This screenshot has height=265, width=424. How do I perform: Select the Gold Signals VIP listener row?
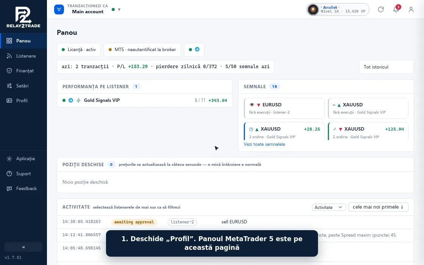click(145, 100)
